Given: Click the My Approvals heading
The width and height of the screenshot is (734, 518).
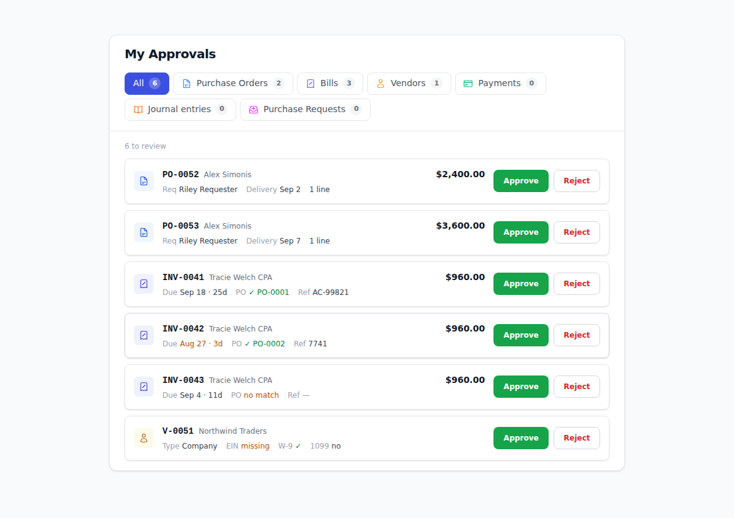Looking at the screenshot, I should coord(170,55).
